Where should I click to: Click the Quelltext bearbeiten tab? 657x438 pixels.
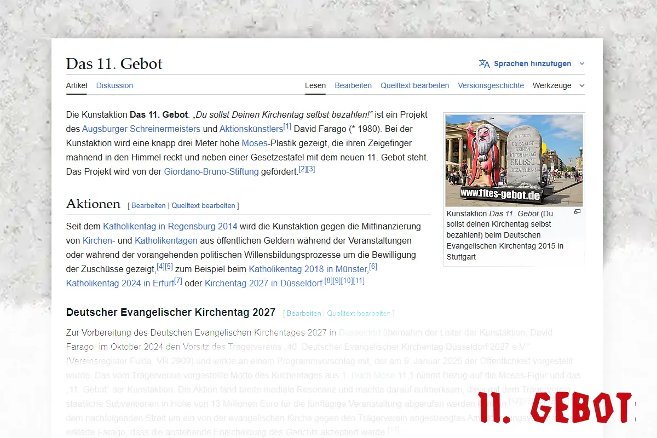pyautogui.click(x=414, y=85)
